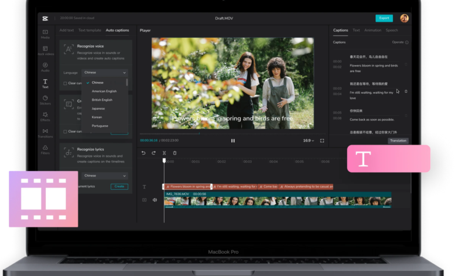Pause the video playback
The image size is (458, 276).
tap(233, 140)
